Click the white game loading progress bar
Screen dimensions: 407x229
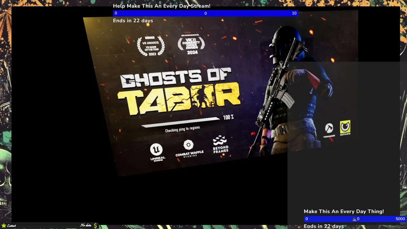180,122
